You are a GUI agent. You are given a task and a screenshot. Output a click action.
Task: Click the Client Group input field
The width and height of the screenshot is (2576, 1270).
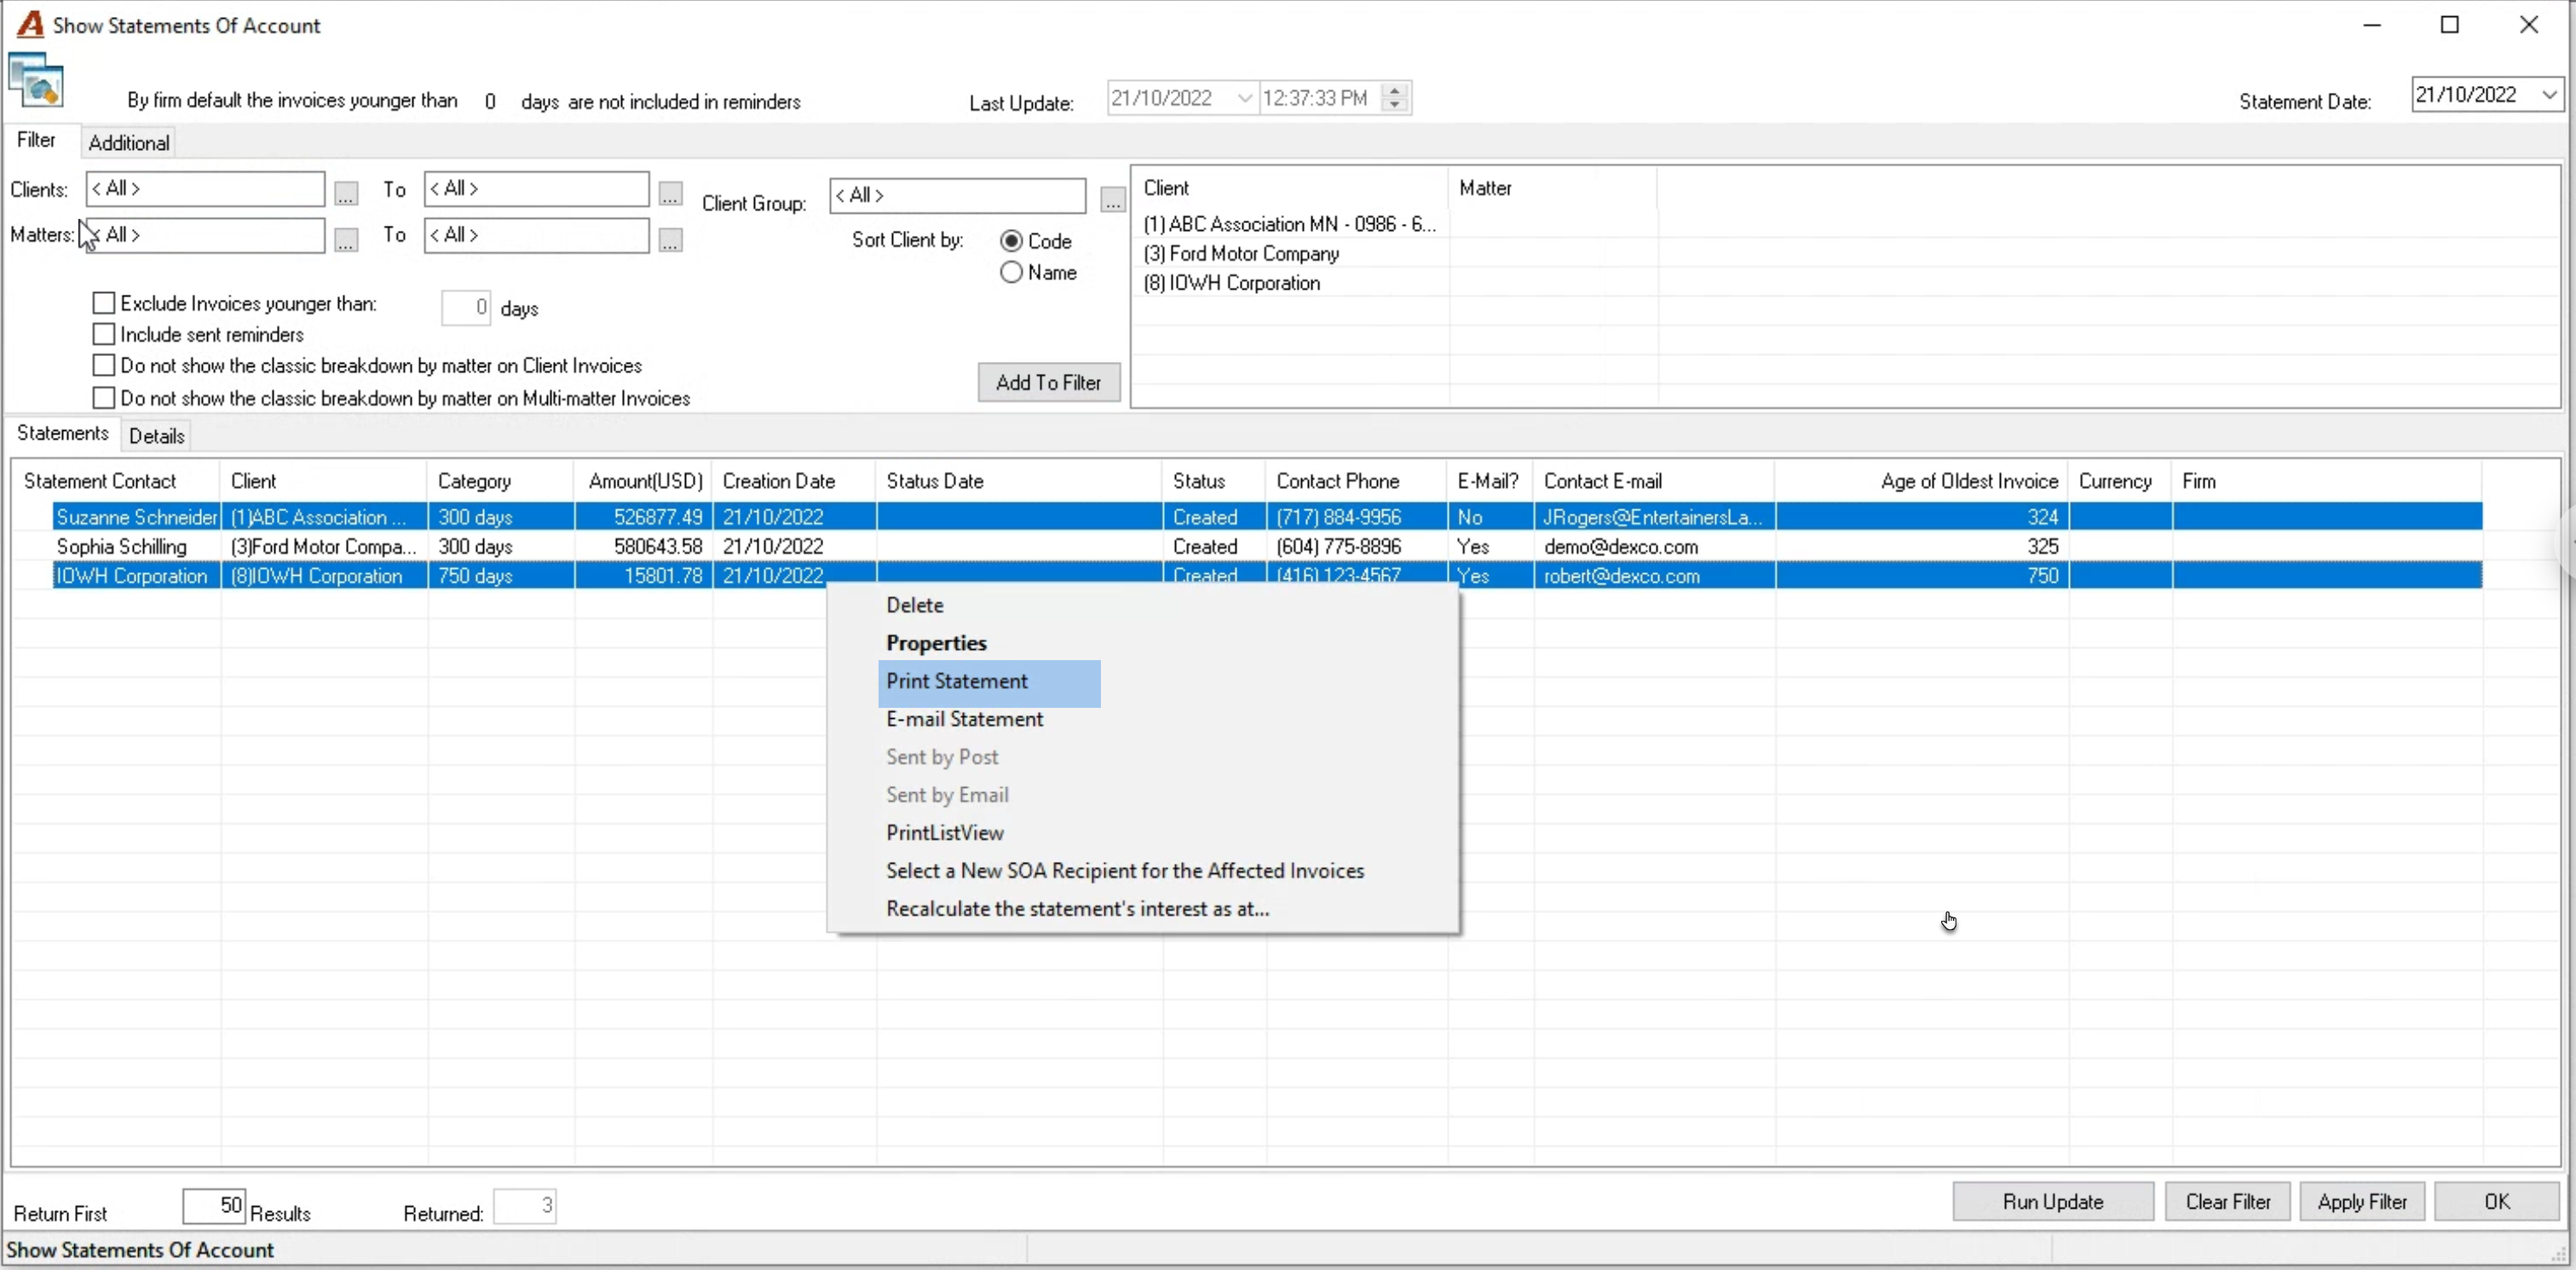click(957, 196)
